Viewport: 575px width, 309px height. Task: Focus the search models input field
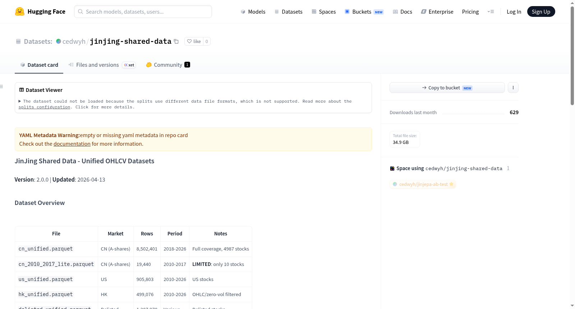click(x=143, y=11)
